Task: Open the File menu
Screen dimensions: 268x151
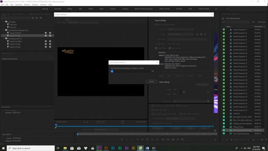Action: (x=2, y=5)
